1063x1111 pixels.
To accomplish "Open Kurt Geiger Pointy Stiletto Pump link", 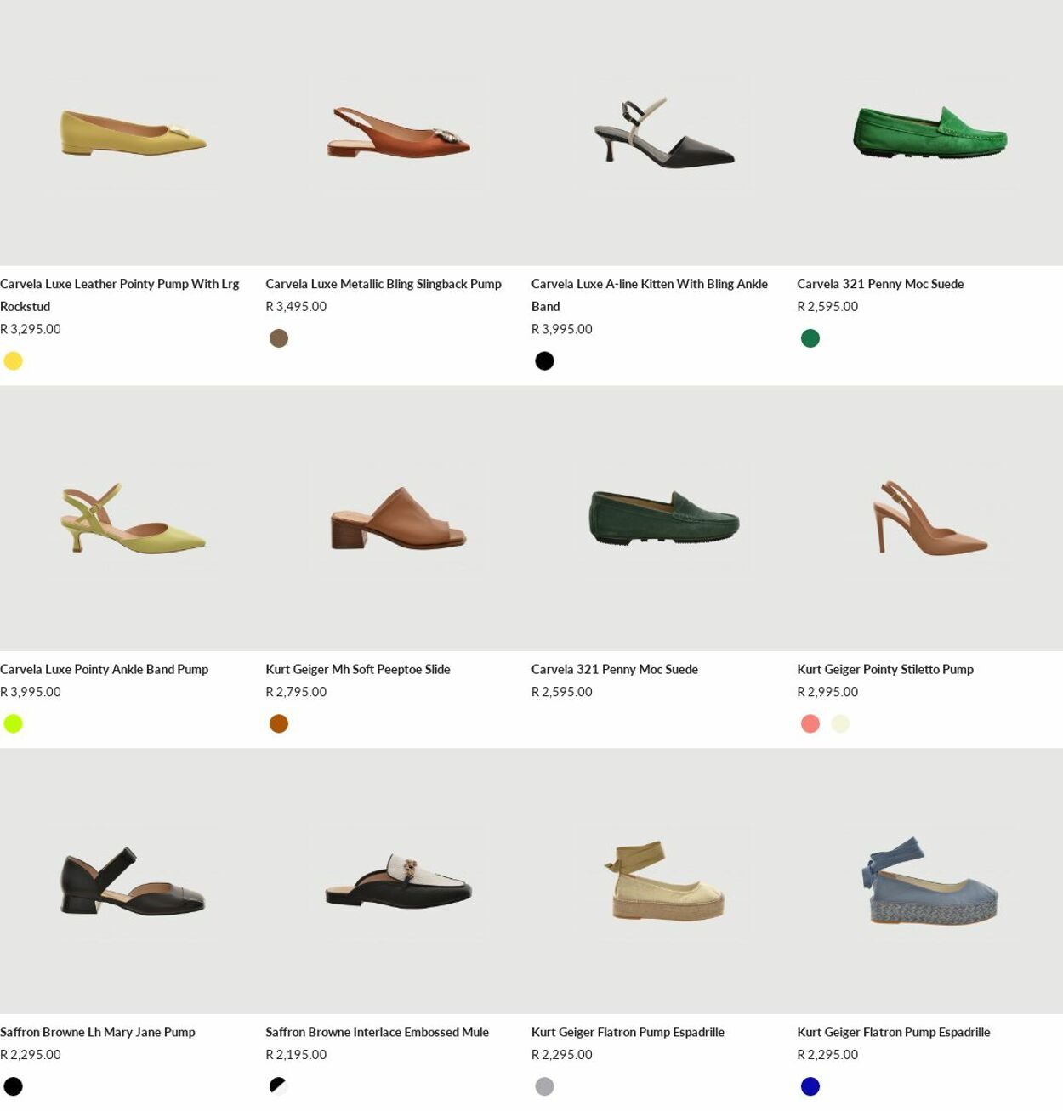I will (x=885, y=670).
